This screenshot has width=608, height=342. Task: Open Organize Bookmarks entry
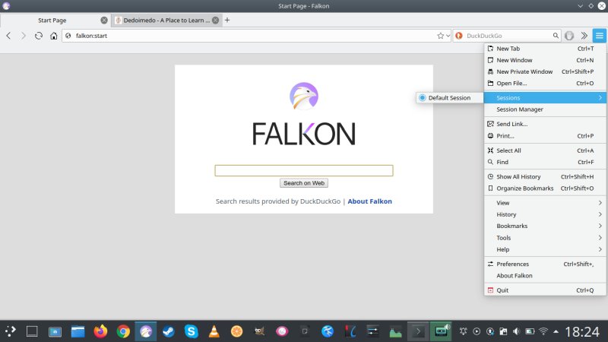tap(545, 188)
